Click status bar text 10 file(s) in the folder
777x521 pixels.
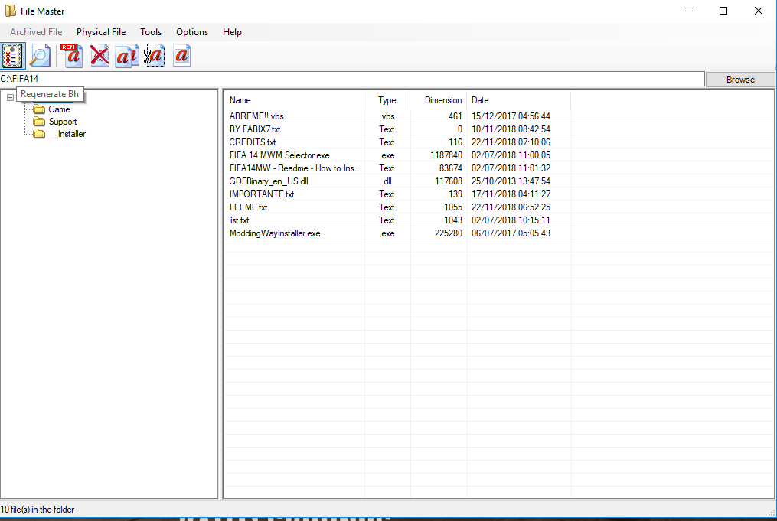coord(38,510)
